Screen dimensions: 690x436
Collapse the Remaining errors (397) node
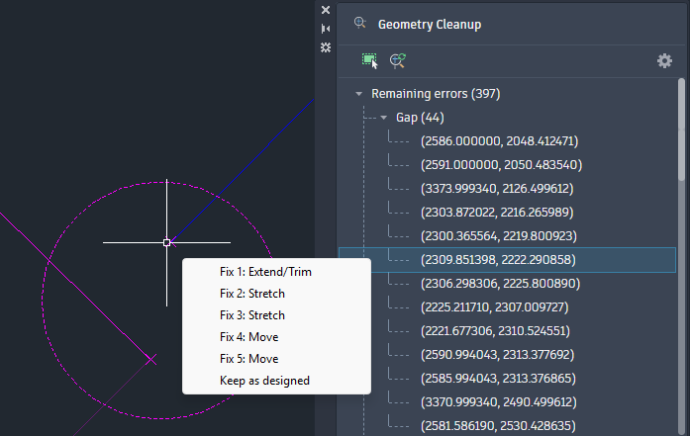click(x=359, y=94)
